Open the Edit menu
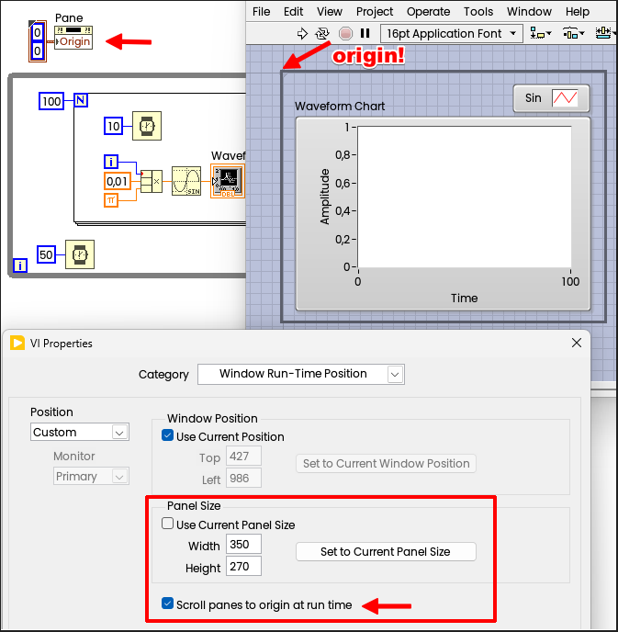Image resolution: width=618 pixels, height=632 pixels. point(293,12)
